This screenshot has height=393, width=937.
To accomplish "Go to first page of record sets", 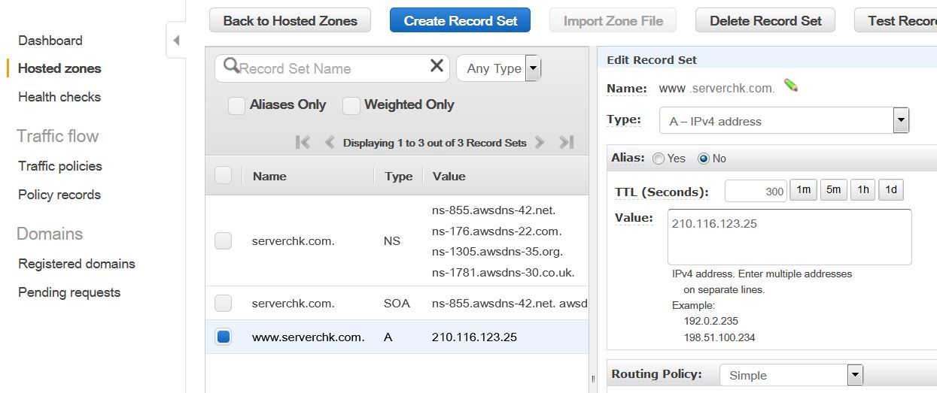I will pyautogui.click(x=303, y=142).
